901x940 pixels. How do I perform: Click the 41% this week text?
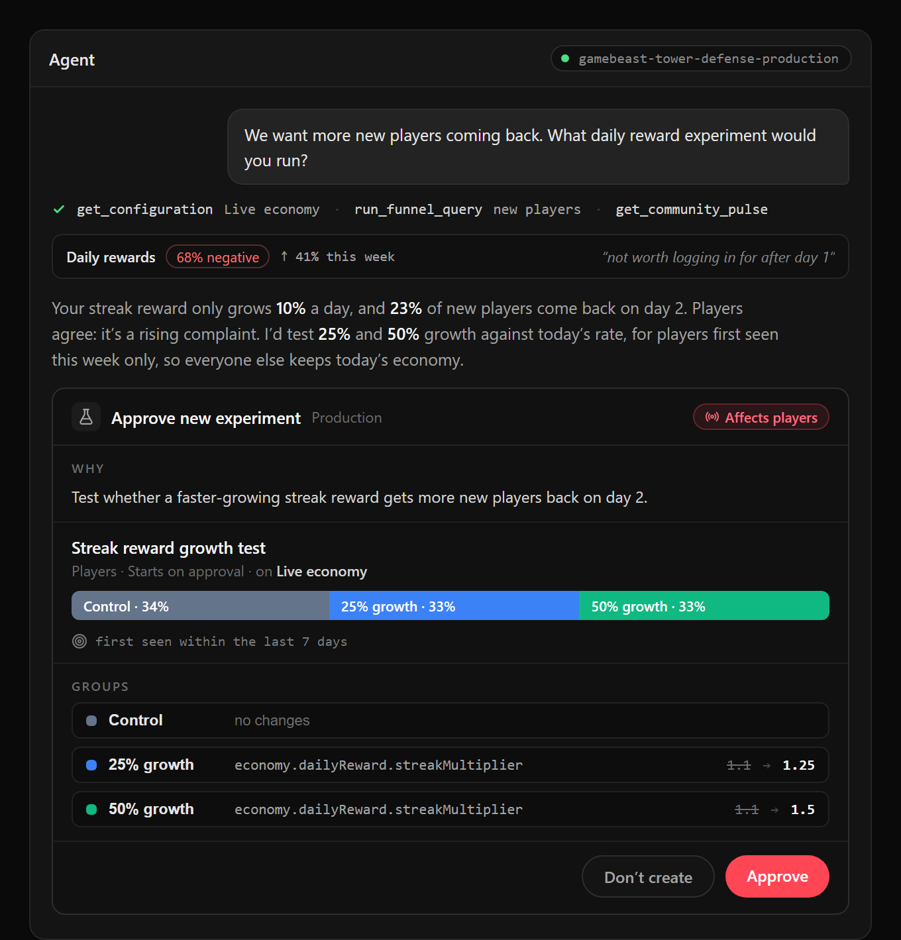344,256
